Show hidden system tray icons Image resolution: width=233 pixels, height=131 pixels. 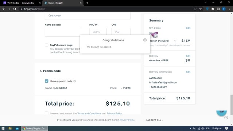[x=190, y=128]
